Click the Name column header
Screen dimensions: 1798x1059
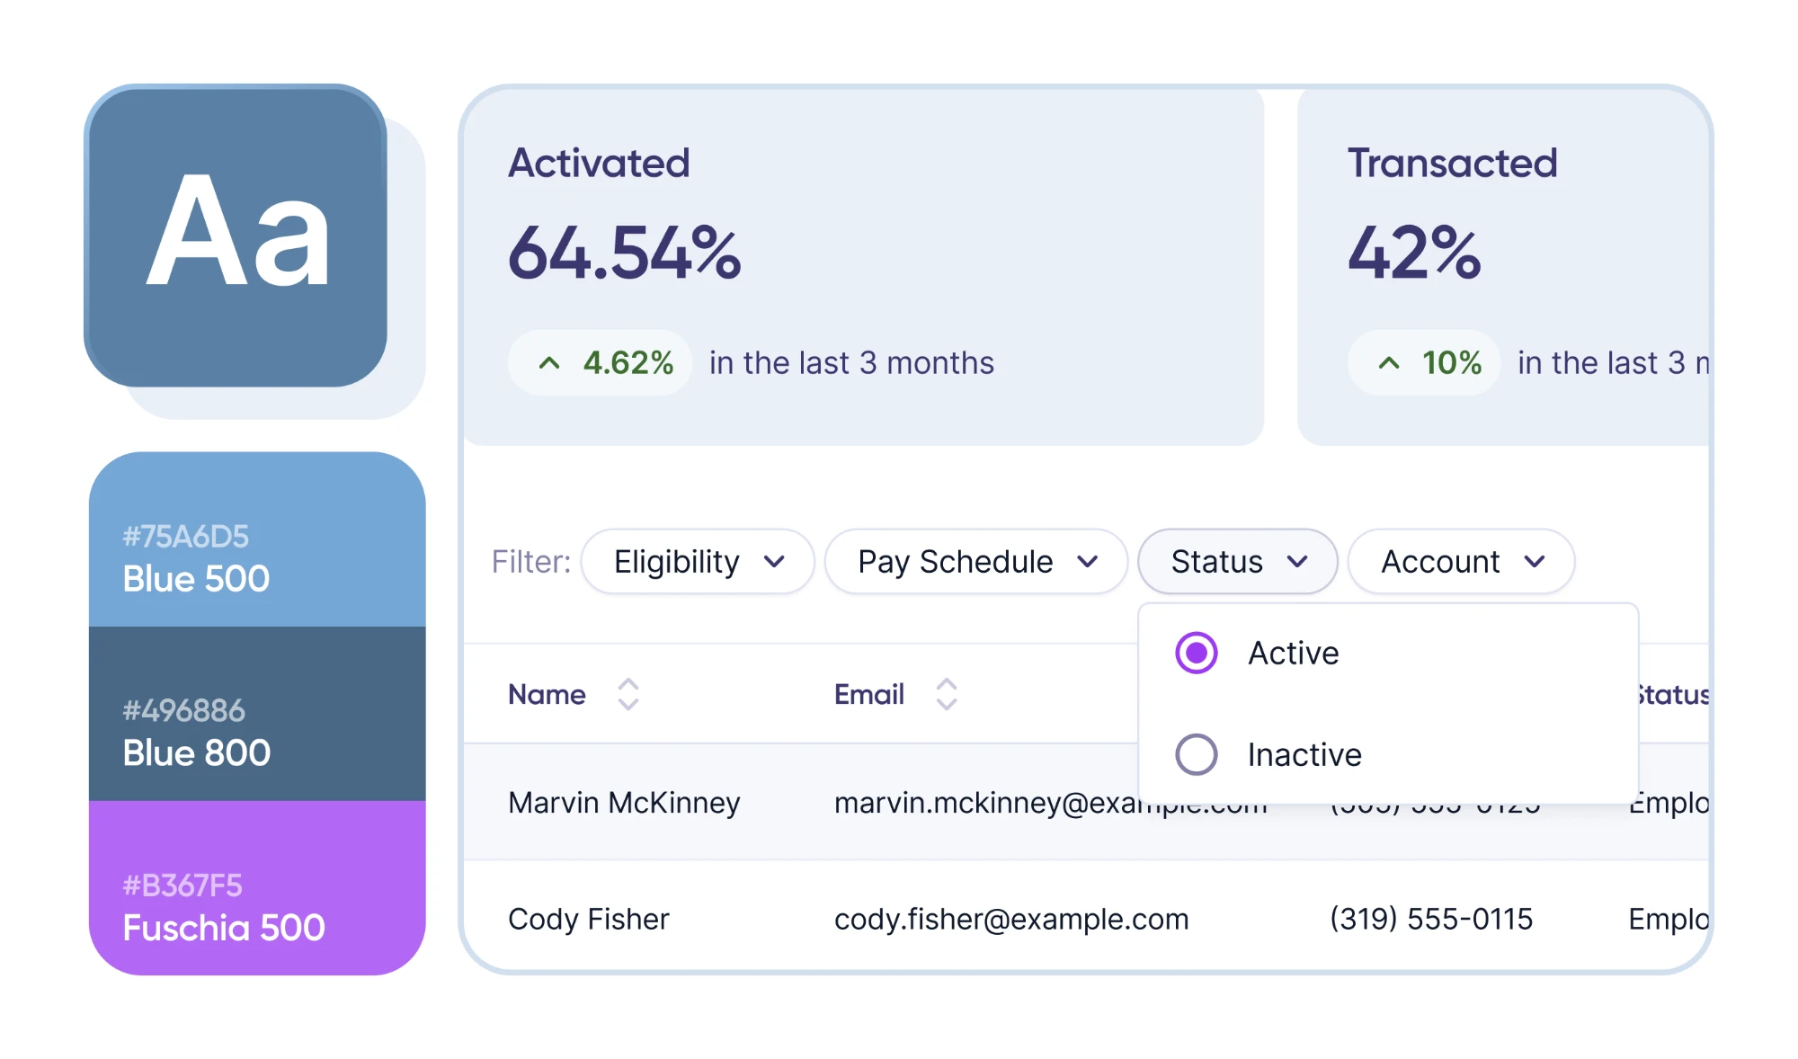(x=547, y=694)
